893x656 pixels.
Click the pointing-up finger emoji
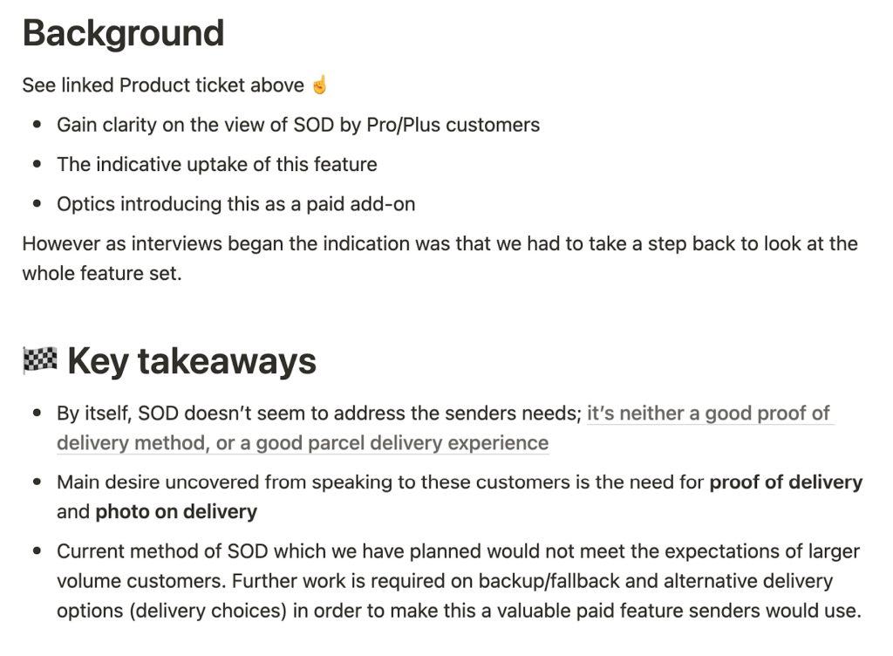click(319, 85)
